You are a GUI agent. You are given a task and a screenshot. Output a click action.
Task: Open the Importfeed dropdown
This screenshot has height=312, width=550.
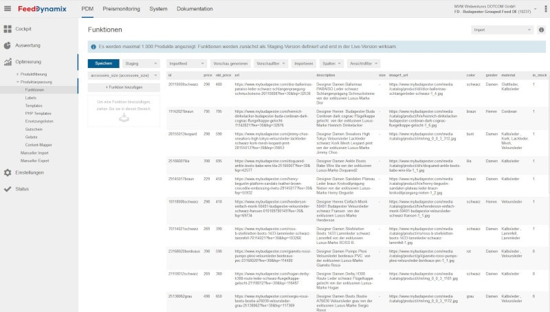184,63
